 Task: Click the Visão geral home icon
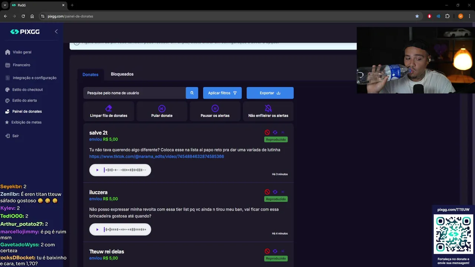pyautogui.click(x=7, y=52)
